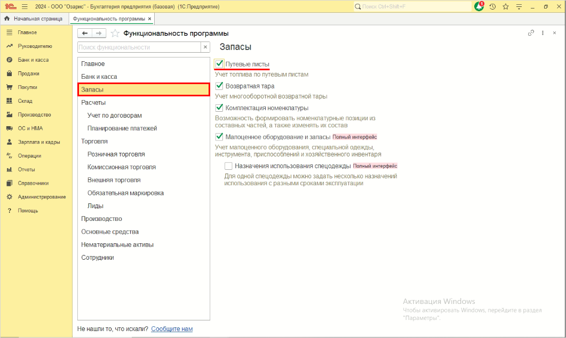566x338 pixels.
Task: Click the home icon on Начальная страница tab
Action: point(7,19)
